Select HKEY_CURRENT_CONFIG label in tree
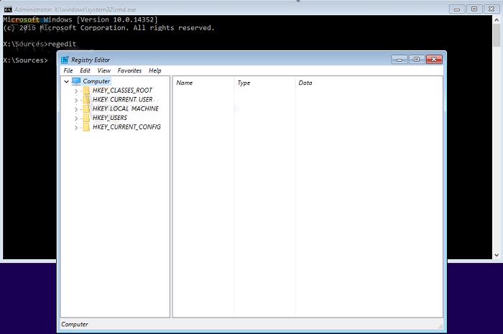 126,127
